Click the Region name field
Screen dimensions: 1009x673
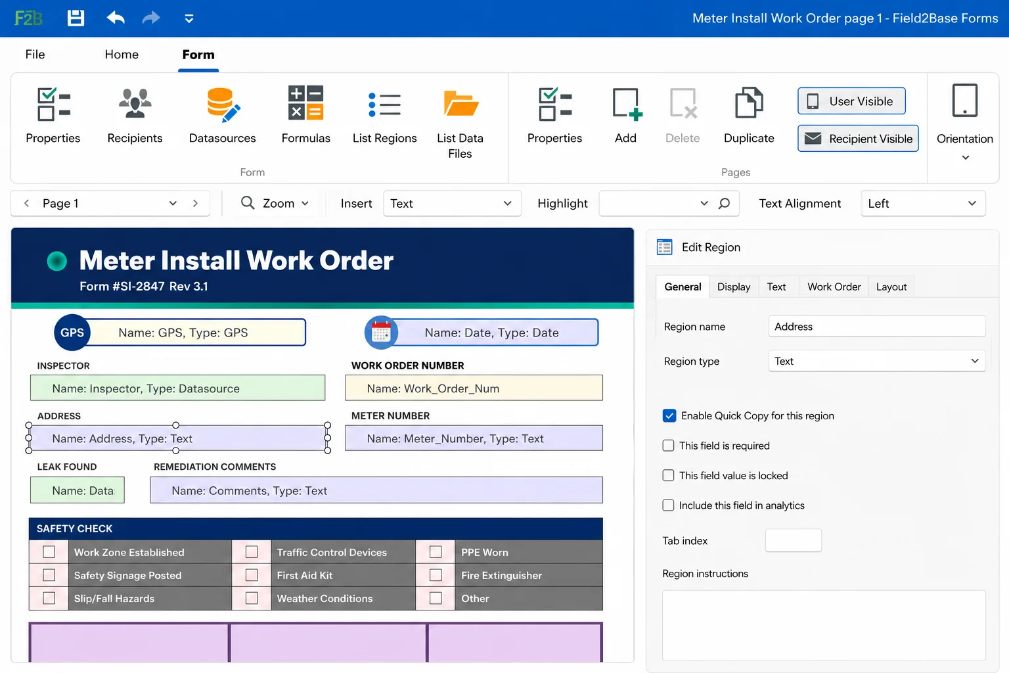[x=877, y=327]
